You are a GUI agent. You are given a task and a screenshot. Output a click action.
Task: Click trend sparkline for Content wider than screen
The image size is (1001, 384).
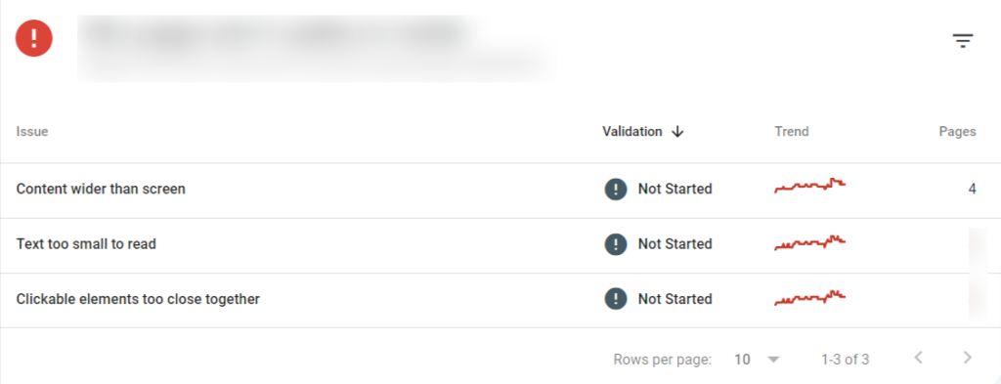pos(810,186)
